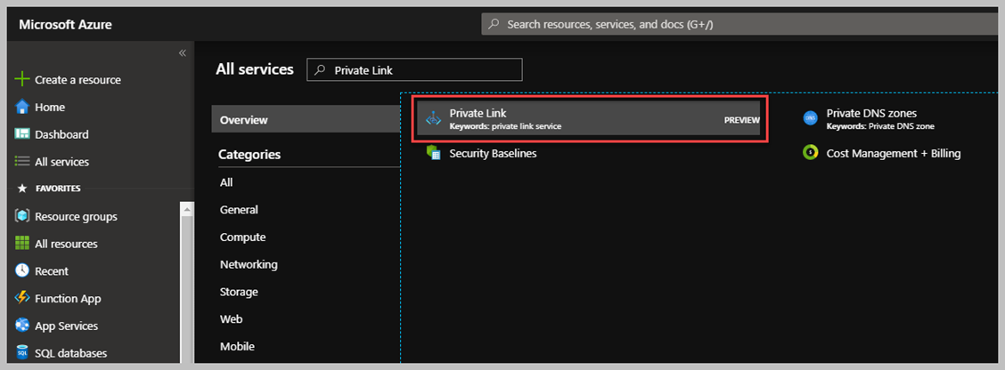Click the magnifier icon in global search

[x=494, y=24]
